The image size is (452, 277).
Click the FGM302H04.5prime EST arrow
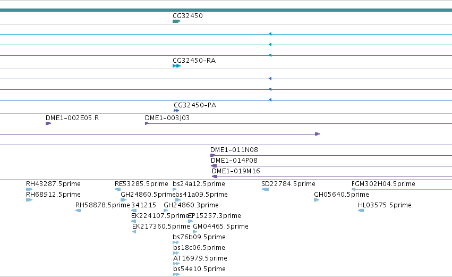353,190
